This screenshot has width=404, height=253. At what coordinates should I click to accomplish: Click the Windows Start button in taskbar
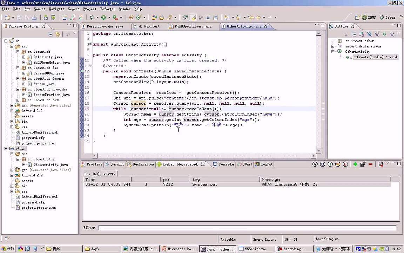(x=8, y=249)
